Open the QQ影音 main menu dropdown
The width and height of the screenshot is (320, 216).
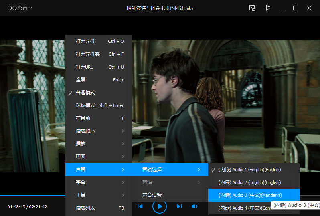[x=19, y=8]
